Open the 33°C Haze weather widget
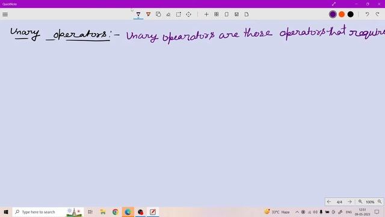This screenshot has height=217, width=385. tap(277, 212)
